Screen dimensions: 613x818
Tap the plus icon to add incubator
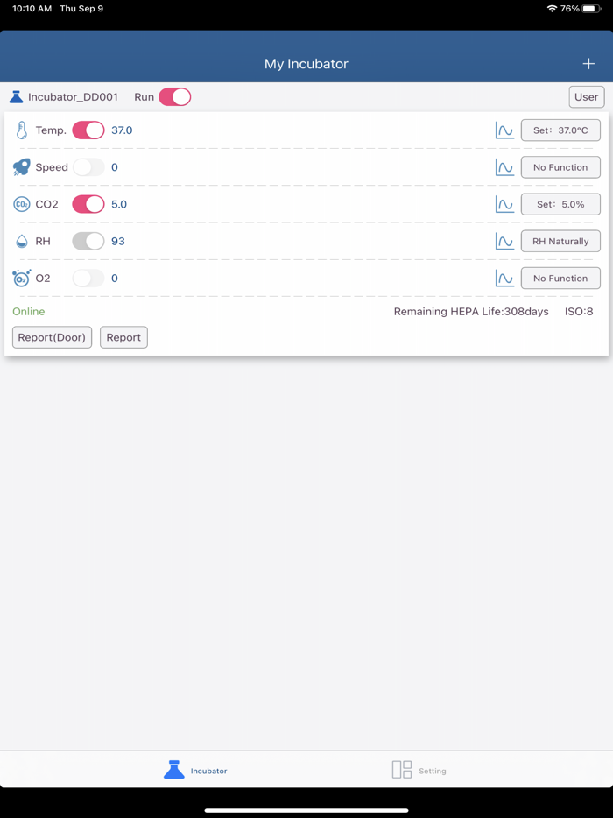pos(588,64)
